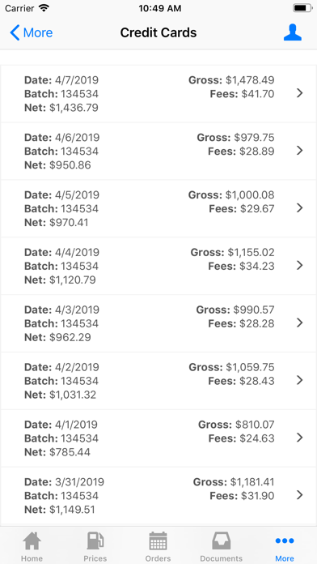The image size is (317, 564).
Task: Select the row with Net $970.41
Action: 158,208
